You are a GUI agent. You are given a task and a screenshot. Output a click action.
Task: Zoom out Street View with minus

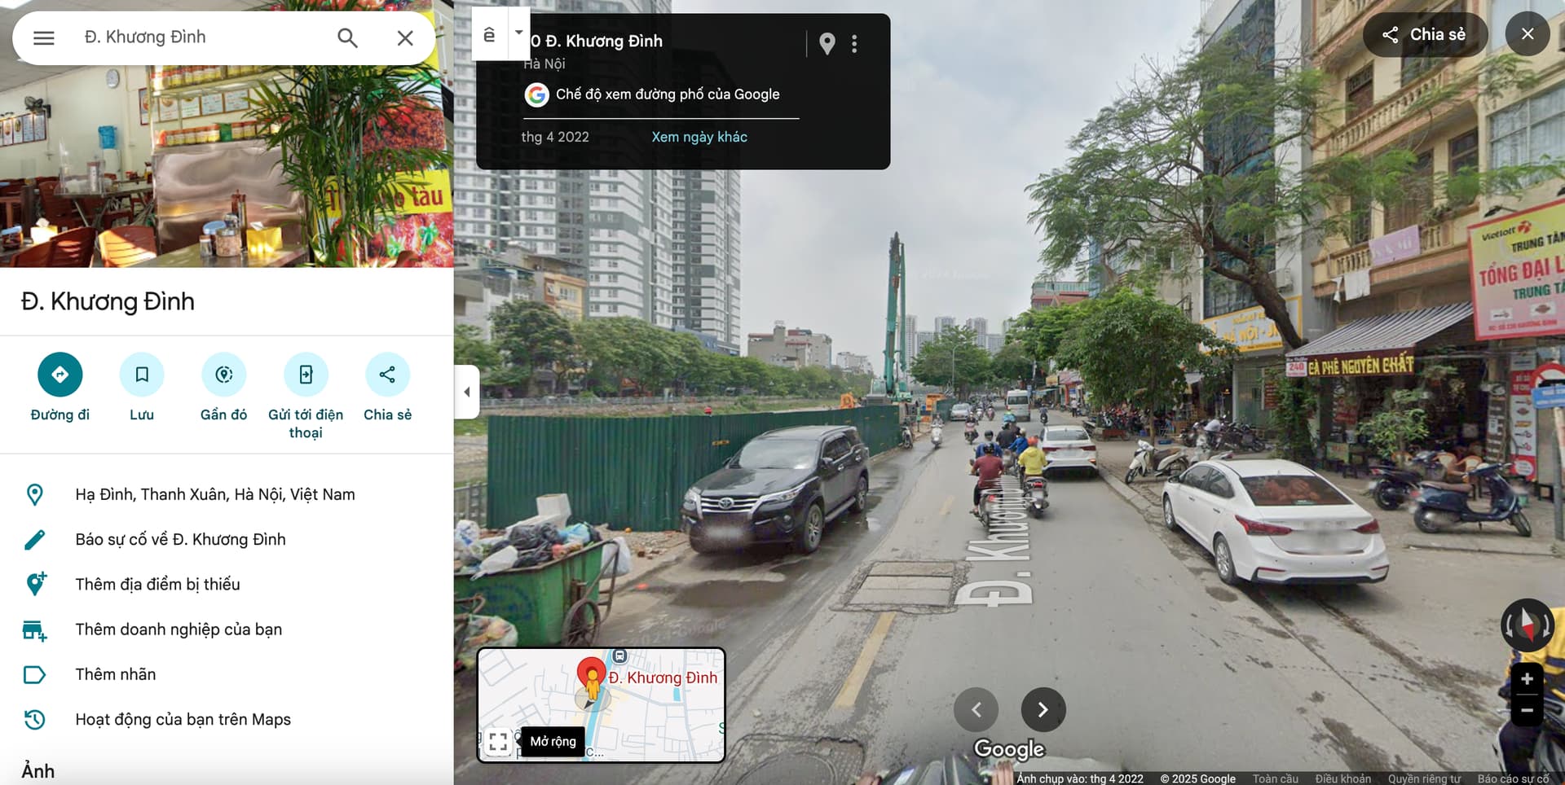coord(1527,710)
